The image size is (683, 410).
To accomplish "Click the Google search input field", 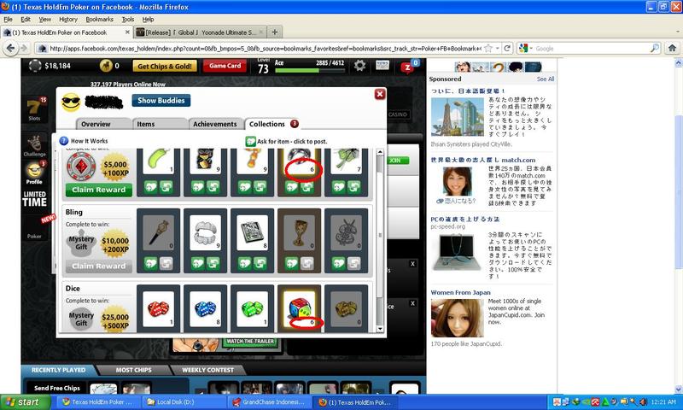I will (x=592, y=49).
